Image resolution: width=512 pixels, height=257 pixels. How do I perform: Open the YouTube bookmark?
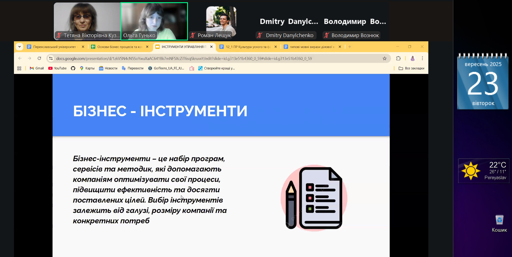pos(57,68)
